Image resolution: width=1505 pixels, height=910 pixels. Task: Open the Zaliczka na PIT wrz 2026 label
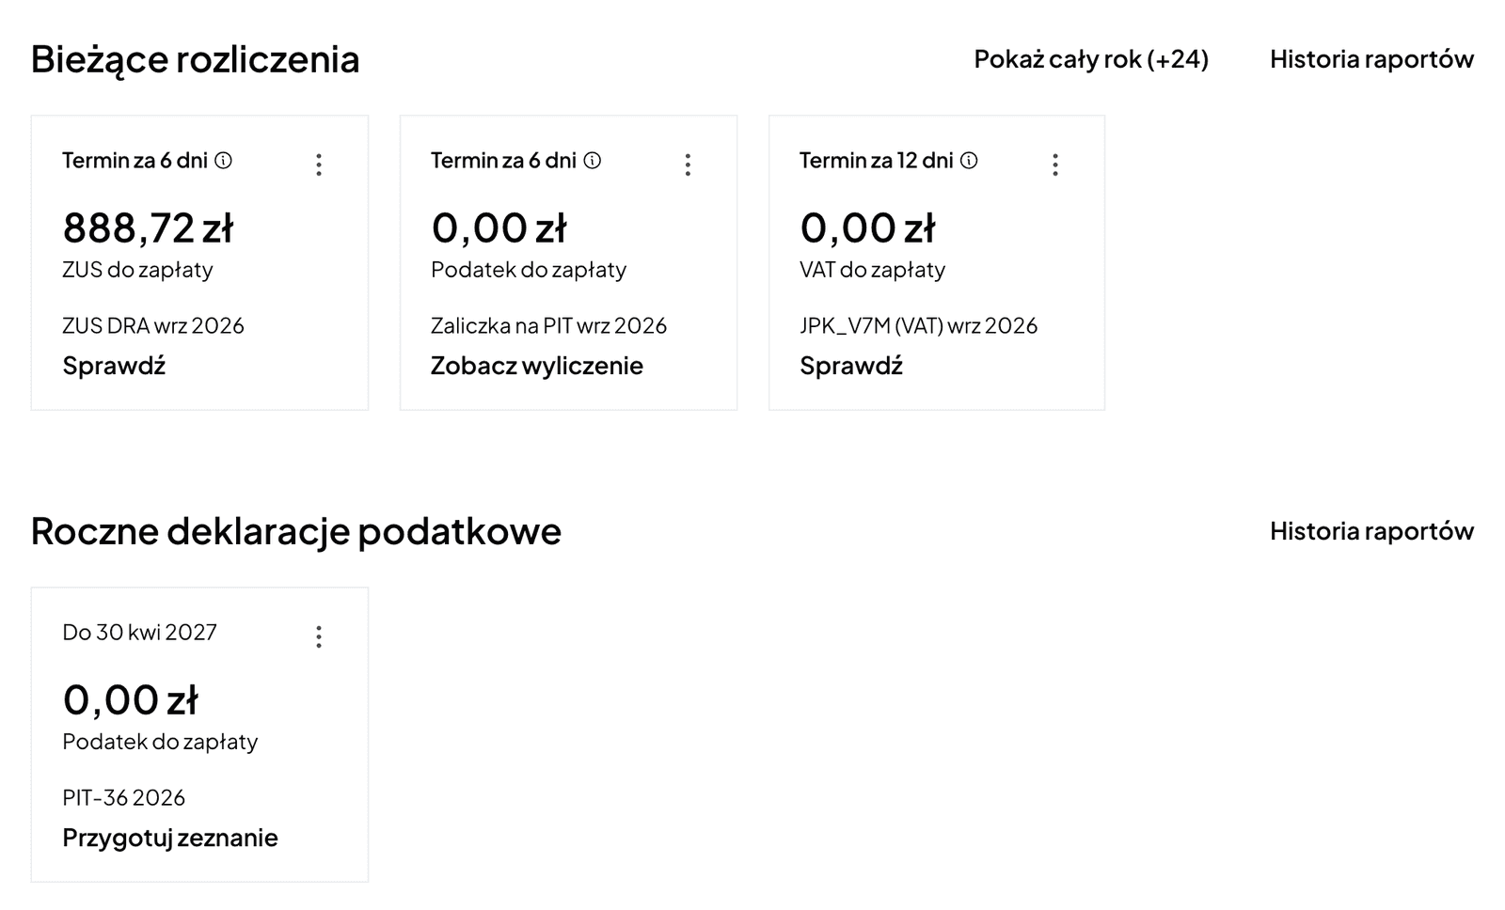click(548, 325)
